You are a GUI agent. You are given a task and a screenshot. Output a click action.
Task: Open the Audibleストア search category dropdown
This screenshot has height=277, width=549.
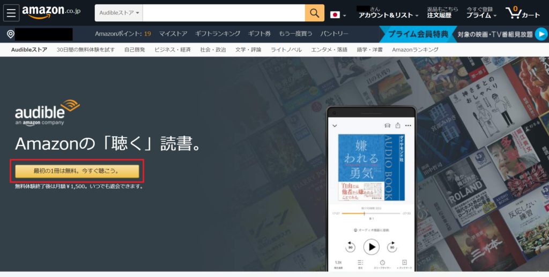point(118,13)
